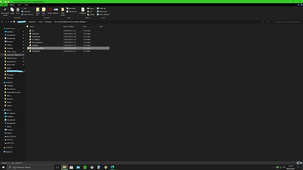This screenshot has height=170, width=303.
Task: Click Copy path in Clipboard group
Action: click(26, 11)
